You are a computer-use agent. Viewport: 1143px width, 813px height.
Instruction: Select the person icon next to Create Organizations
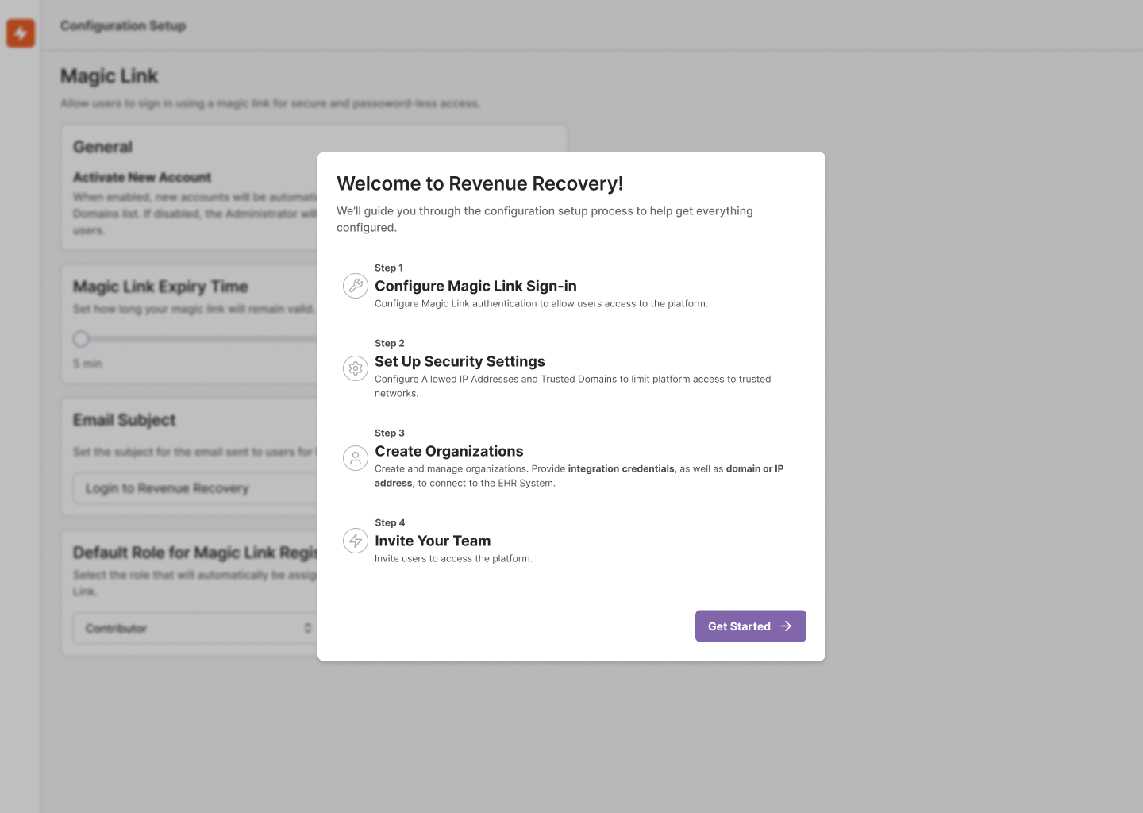point(356,458)
